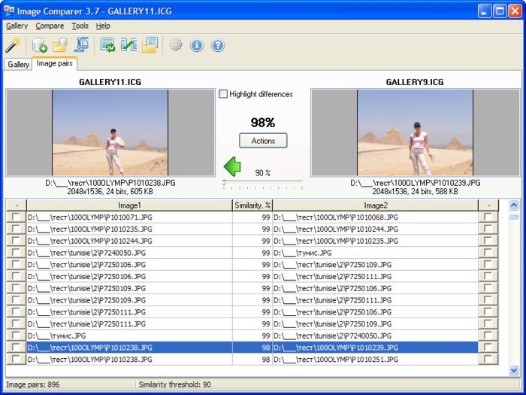526x395 pixels.
Task: Click the similarity threshold slider
Action: pyautogui.click(x=263, y=182)
